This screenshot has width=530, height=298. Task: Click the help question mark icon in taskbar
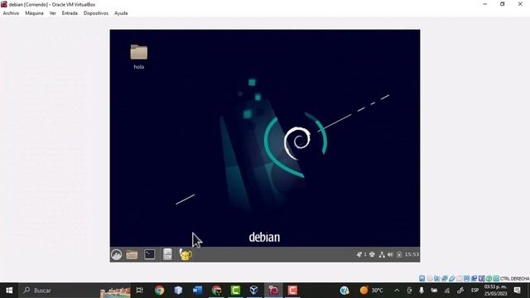[344, 291]
